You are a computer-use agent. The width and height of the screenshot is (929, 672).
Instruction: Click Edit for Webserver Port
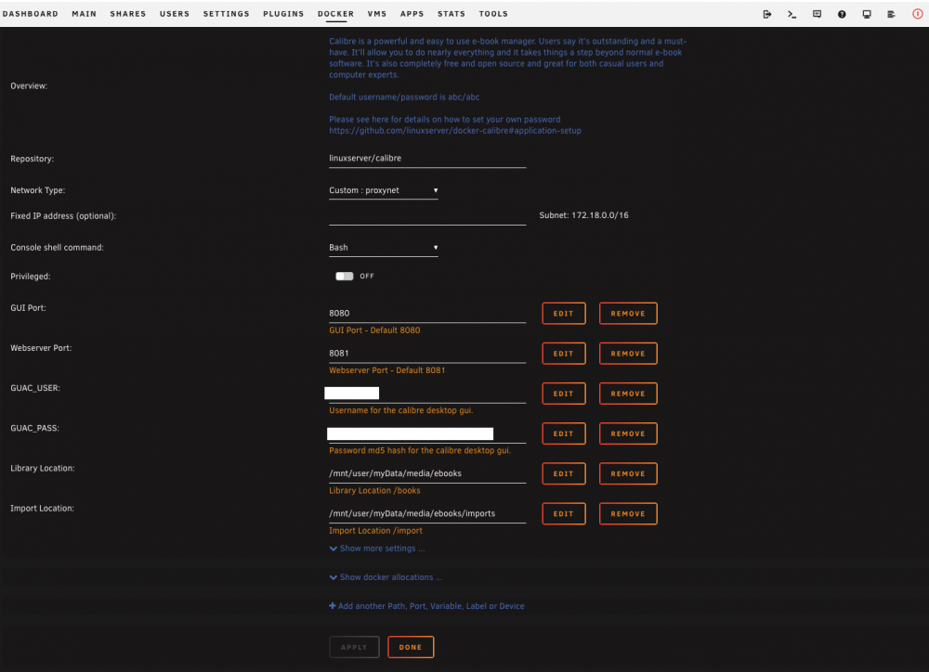tap(564, 354)
